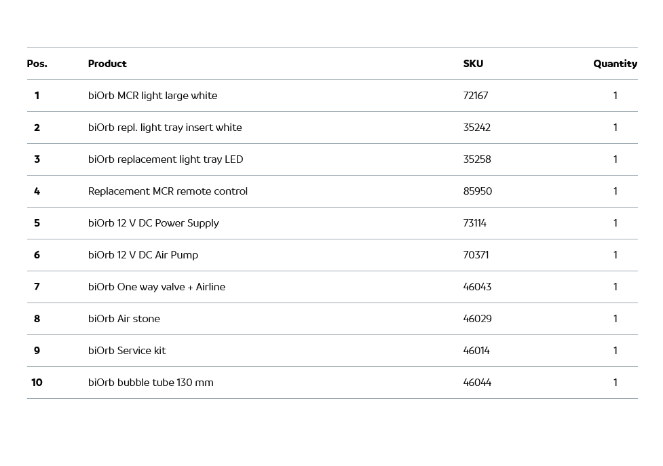Screen dimensions: 663x466
Task: Click SKU number 85950
Action: pos(478,191)
